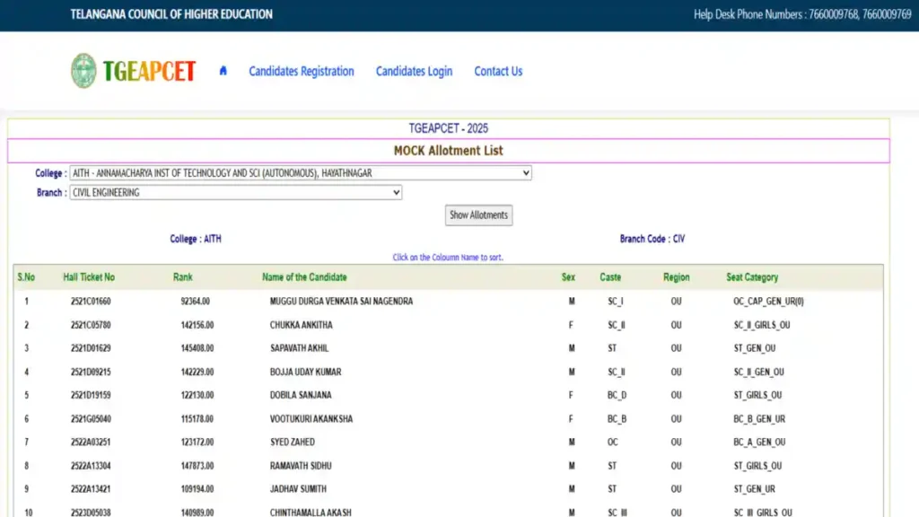This screenshot has width=919, height=517.
Task: Sort table by Hall Ticket No column
Action: pos(89,277)
